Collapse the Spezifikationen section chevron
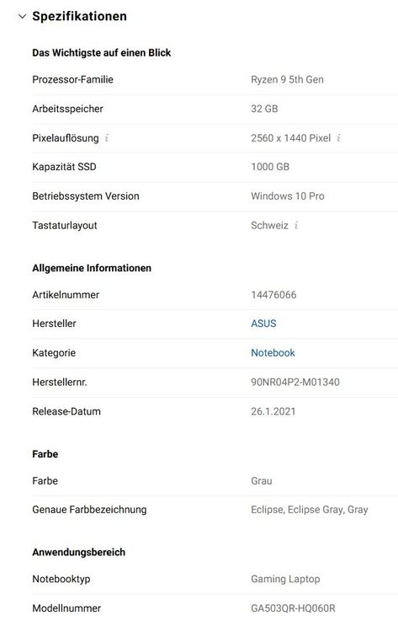This screenshot has height=632, width=398. coord(23,17)
